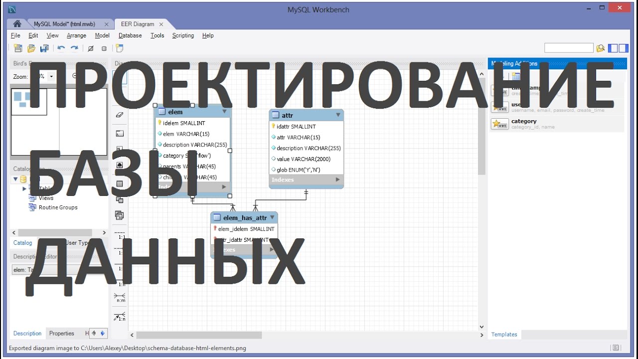Click the diagram horizontal scrollbar thumb
Viewport: 638px width, 359px height.
pyautogui.click(x=199, y=335)
